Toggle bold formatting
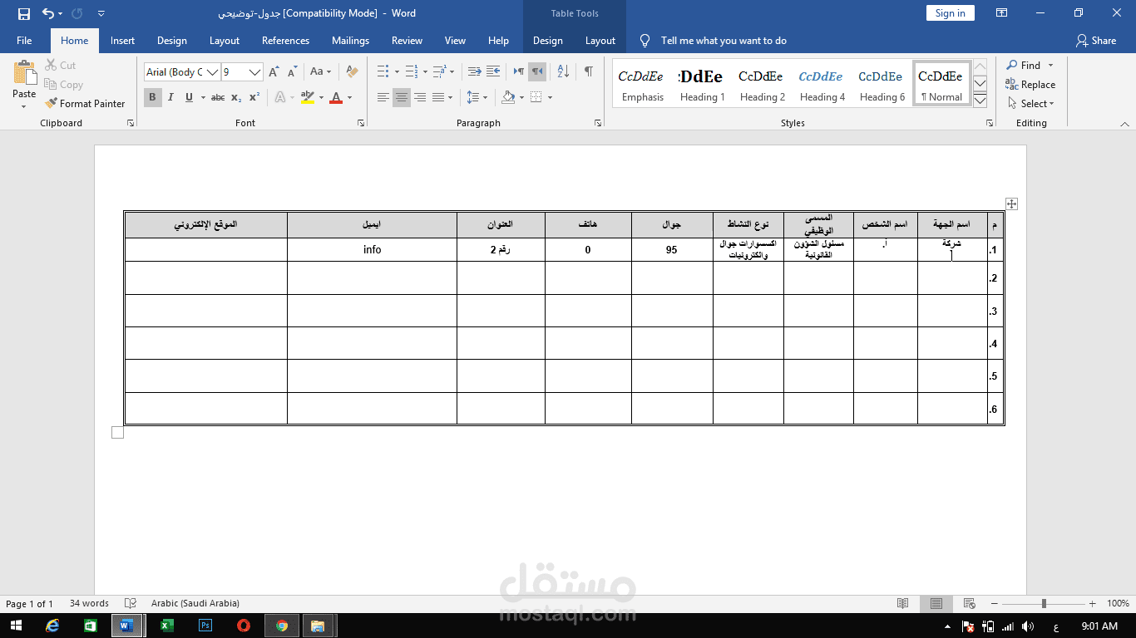Viewport: 1136px width, 638px height. click(x=152, y=97)
